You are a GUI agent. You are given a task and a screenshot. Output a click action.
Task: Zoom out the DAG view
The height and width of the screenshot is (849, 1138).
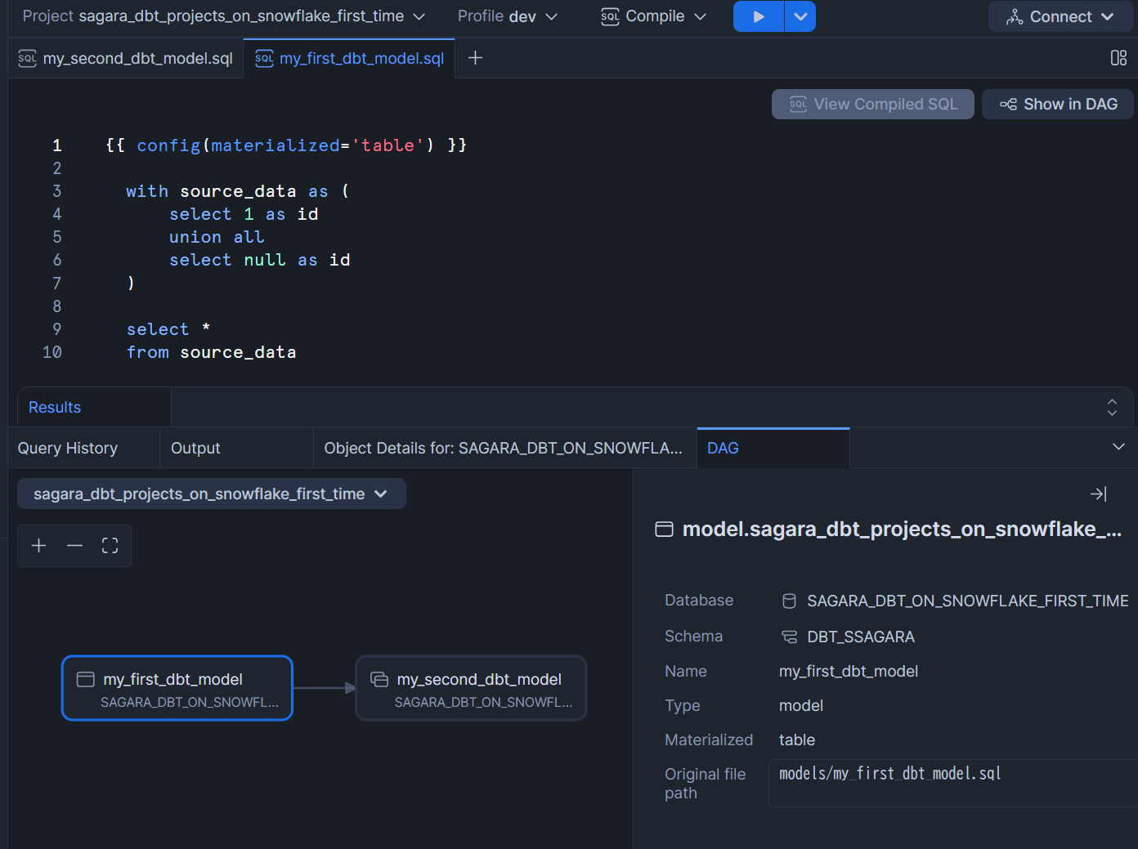pos(74,545)
